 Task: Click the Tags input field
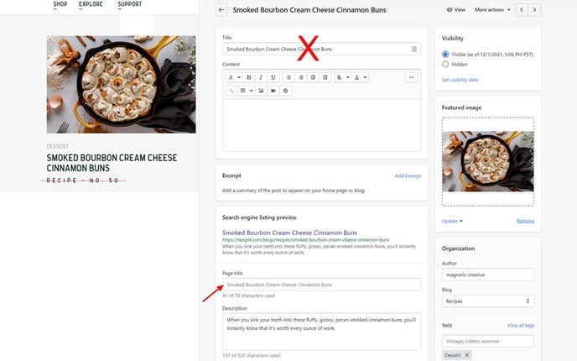click(488, 341)
